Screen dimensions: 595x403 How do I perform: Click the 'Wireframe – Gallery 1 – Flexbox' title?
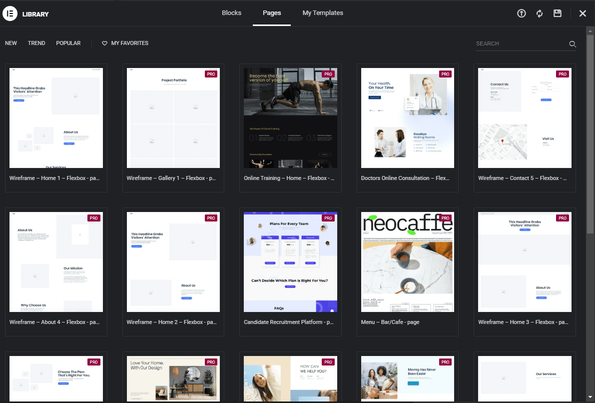tap(171, 178)
